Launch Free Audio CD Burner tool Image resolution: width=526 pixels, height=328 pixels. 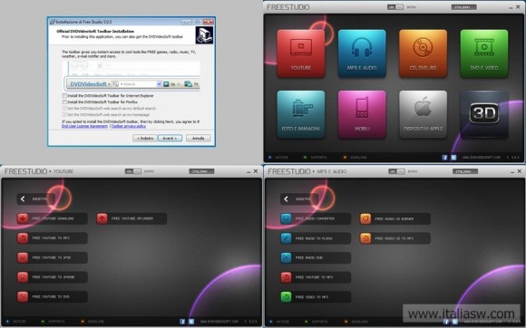(395, 218)
